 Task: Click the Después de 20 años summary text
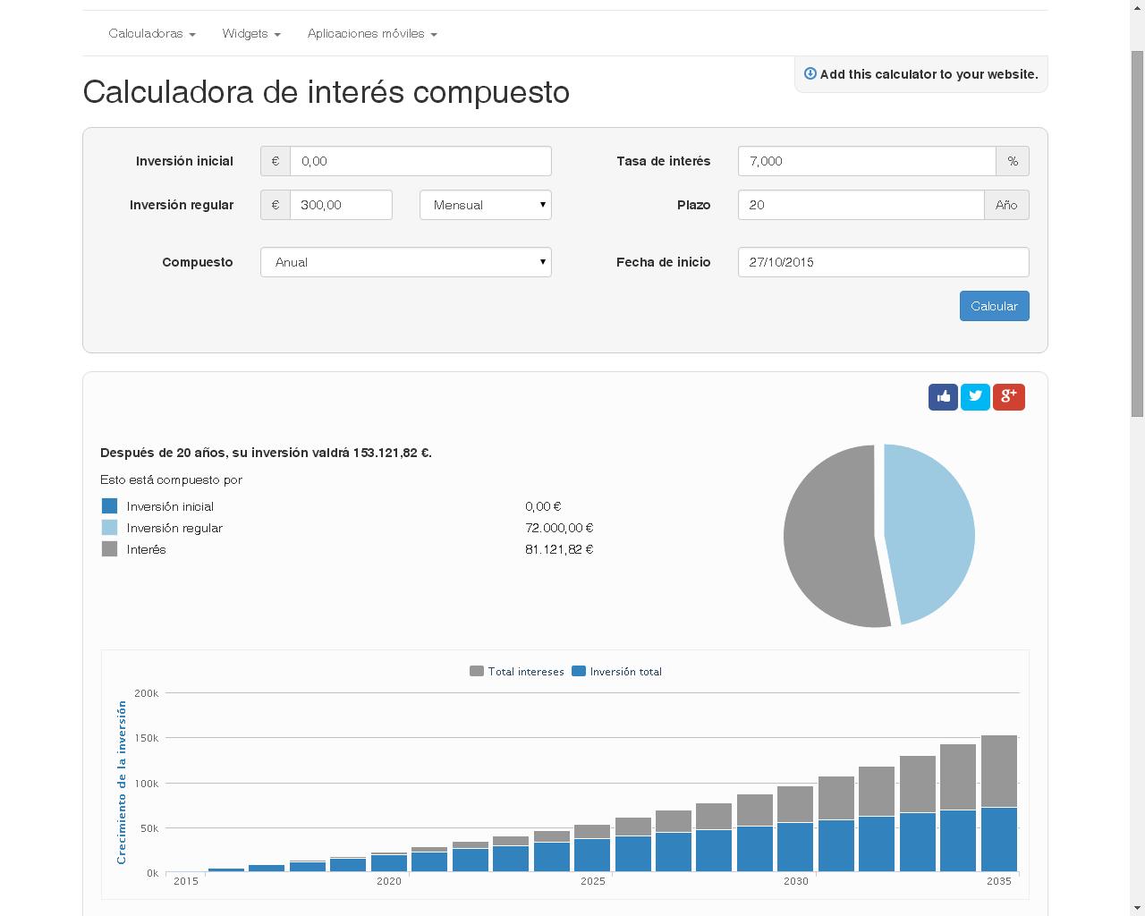click(x=266, y=453)
